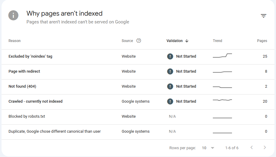Image resolution: width=276 pixels, height=157 pixels.
Task: Open the Not found (404) row
Action: click(x=138, y=87)
